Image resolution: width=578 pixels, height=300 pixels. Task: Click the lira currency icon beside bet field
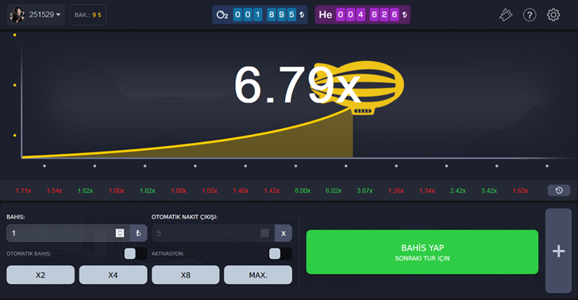pos(138,233)
